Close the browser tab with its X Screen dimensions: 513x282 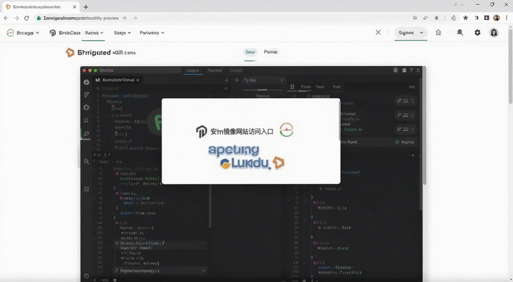point(74,7)
